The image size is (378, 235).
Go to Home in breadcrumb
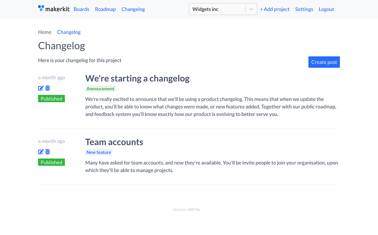(45, 32)
